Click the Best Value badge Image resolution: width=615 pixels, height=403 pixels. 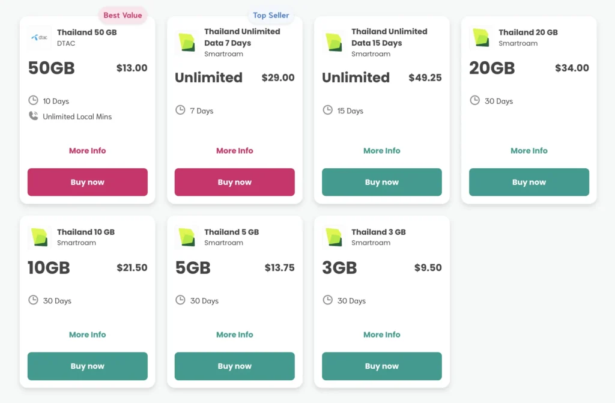coord(123,16)
